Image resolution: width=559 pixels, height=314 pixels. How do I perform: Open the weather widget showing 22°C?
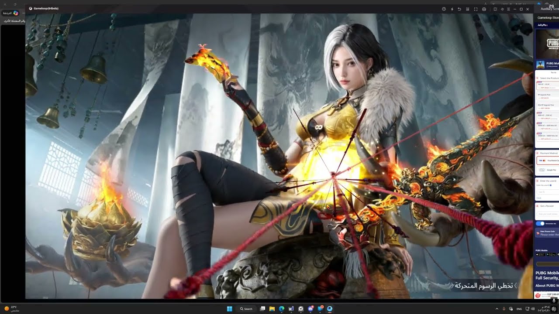pyautogui.click(x=12, y=308)
